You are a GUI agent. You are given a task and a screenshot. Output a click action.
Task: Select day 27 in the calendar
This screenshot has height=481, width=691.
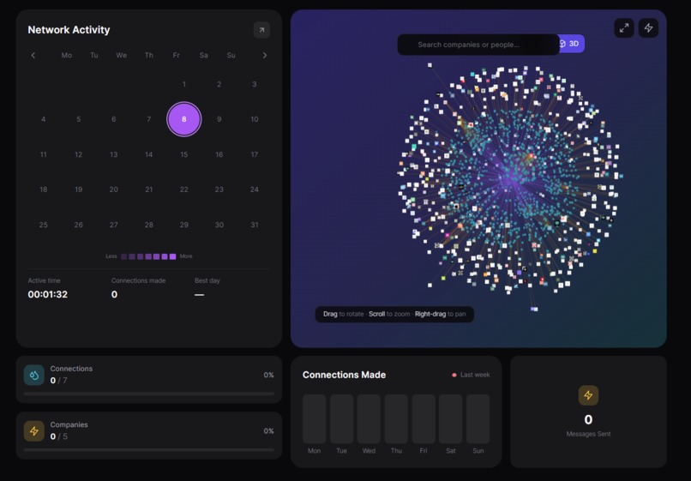coord(114,225)
